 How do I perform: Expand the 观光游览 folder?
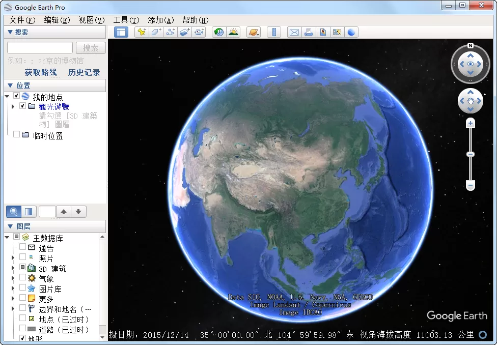pyautogui.click(x=13, y=106)
